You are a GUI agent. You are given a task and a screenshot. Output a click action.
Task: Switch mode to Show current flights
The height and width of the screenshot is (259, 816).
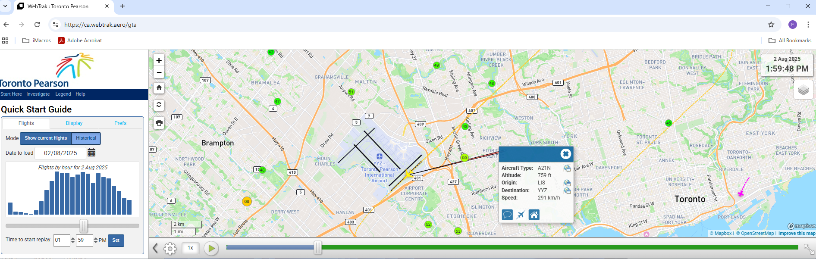(46, 138)
